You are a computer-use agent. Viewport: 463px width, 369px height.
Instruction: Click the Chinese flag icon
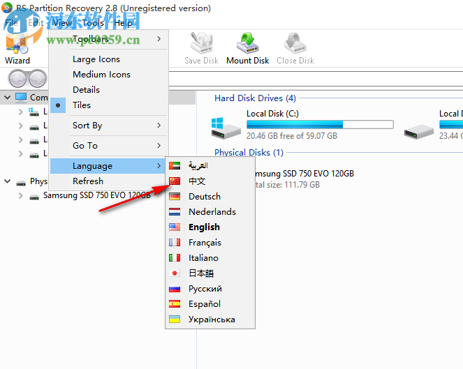(175, 181)
